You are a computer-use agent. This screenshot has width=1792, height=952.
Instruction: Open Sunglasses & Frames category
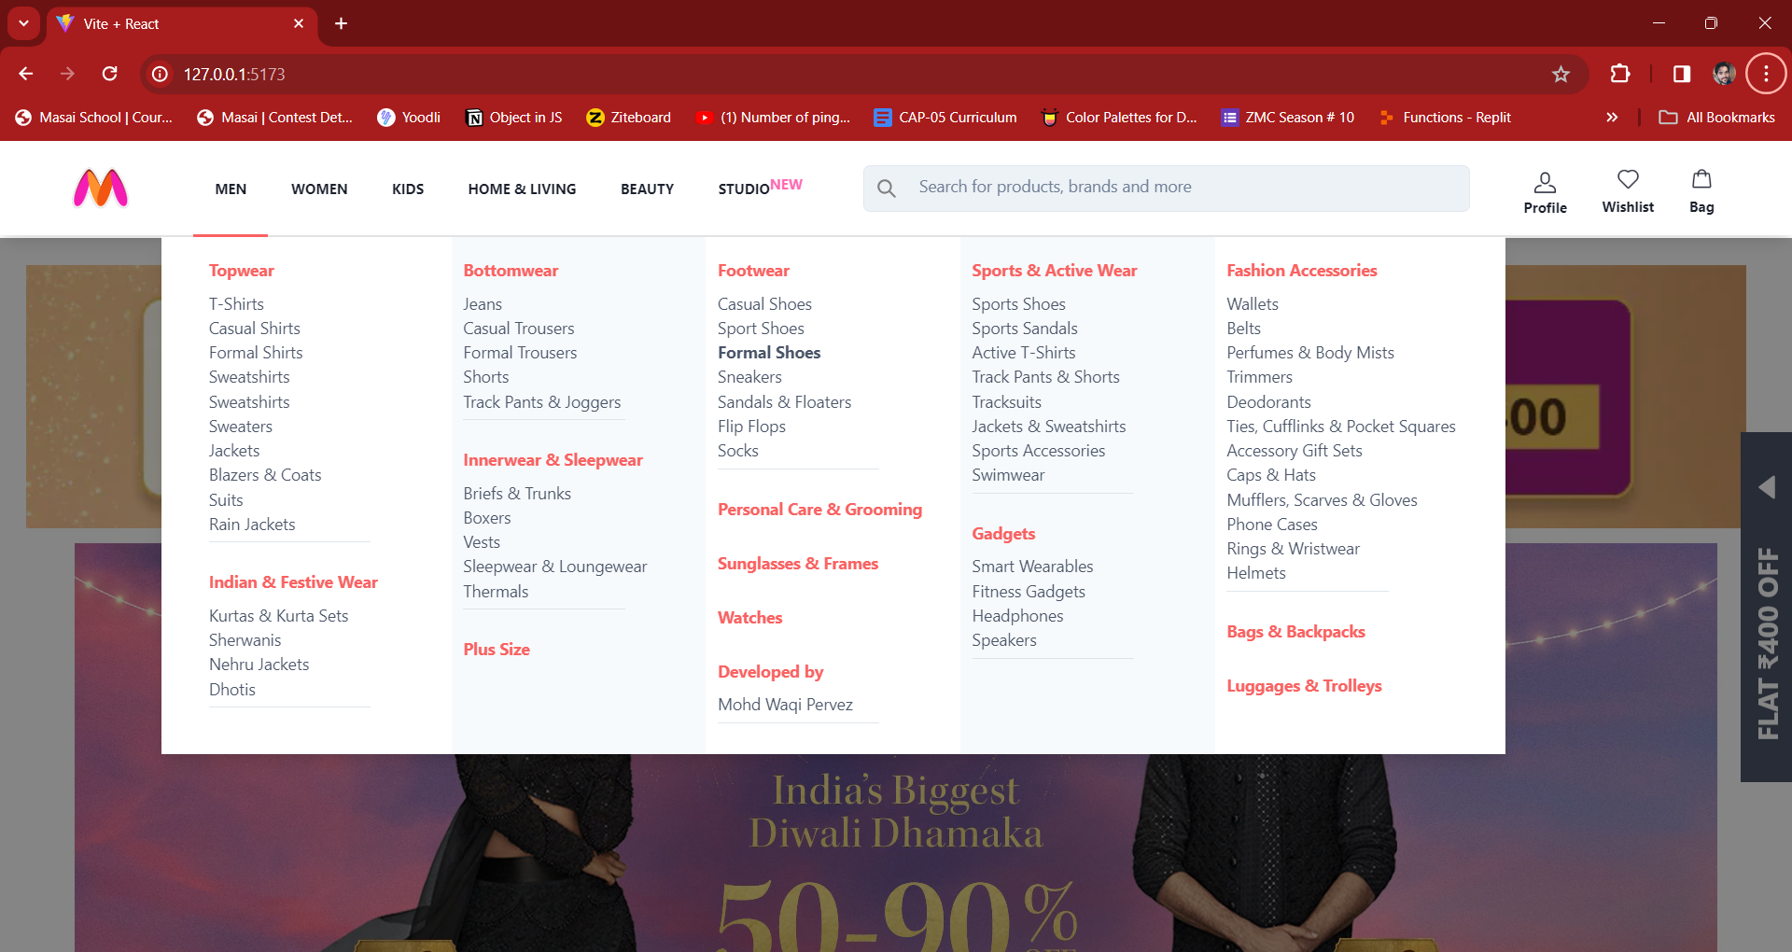click(798, 564)
